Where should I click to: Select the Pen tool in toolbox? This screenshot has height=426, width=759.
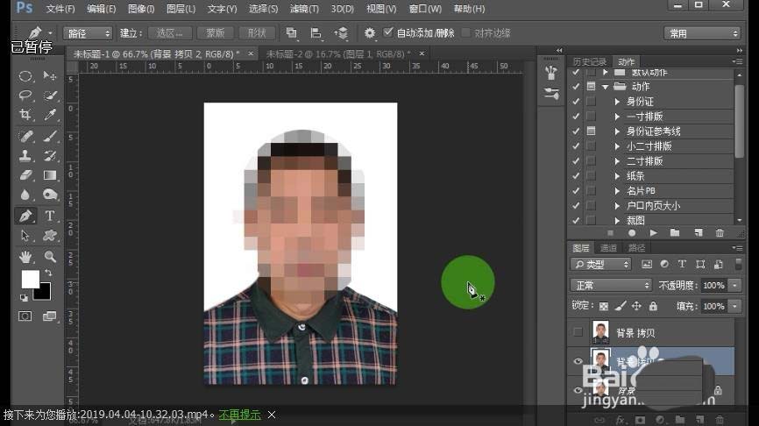(x=25, y=216)
